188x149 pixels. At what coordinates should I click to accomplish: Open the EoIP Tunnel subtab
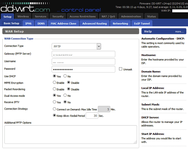(142, 23)
